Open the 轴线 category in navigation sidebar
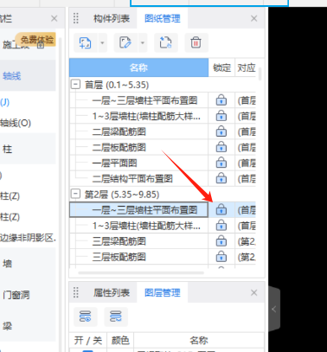The image size is (327, 352). pos(28,76)
